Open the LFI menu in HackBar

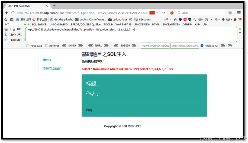pyautogui.click(x=205, y=24)
